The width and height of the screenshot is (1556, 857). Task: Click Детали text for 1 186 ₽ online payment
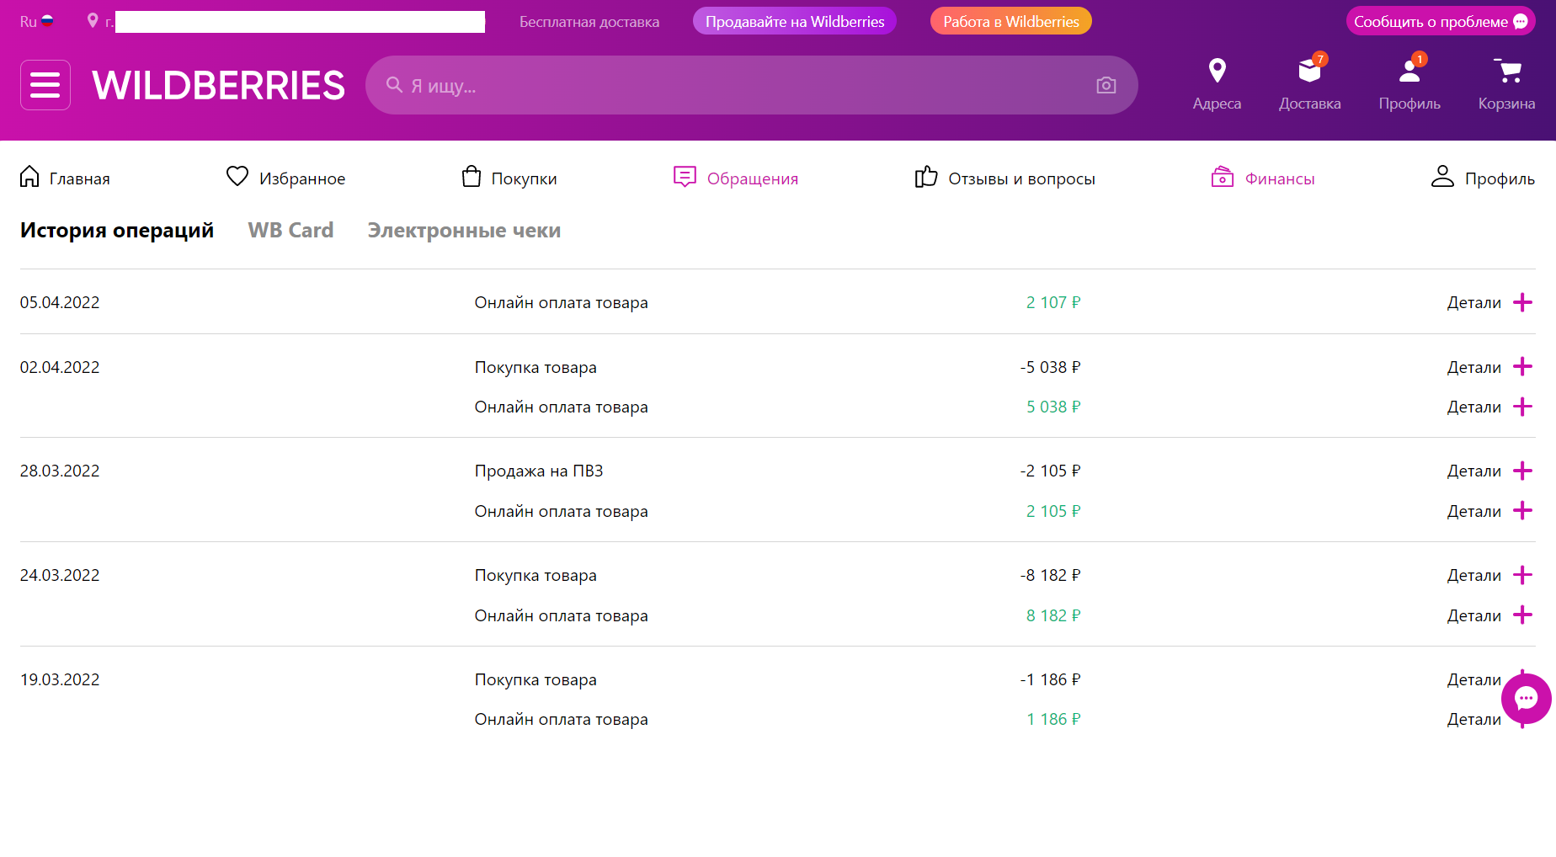pos(1474,719)
